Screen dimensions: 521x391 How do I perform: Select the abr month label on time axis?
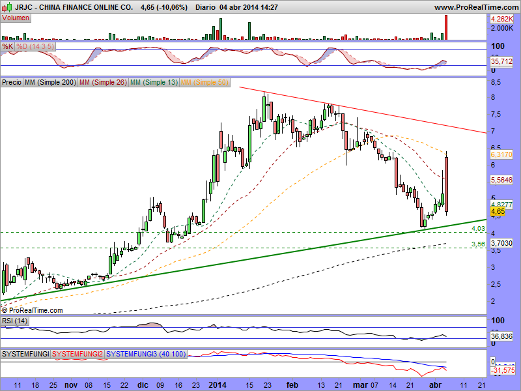tap(436, 385)
